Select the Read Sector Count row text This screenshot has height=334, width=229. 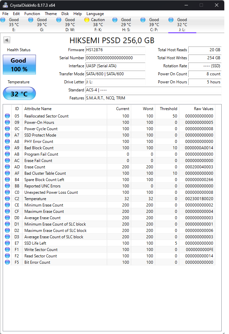[41, 256]
